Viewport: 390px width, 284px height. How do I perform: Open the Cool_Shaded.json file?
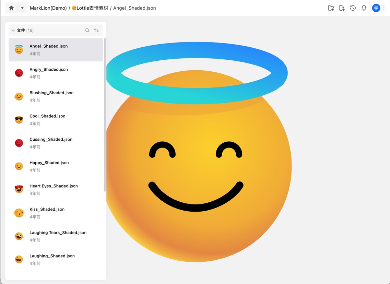(56, 120)
